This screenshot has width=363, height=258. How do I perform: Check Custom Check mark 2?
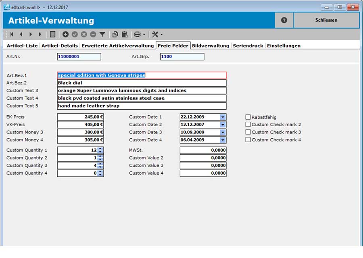coord(248,125)
